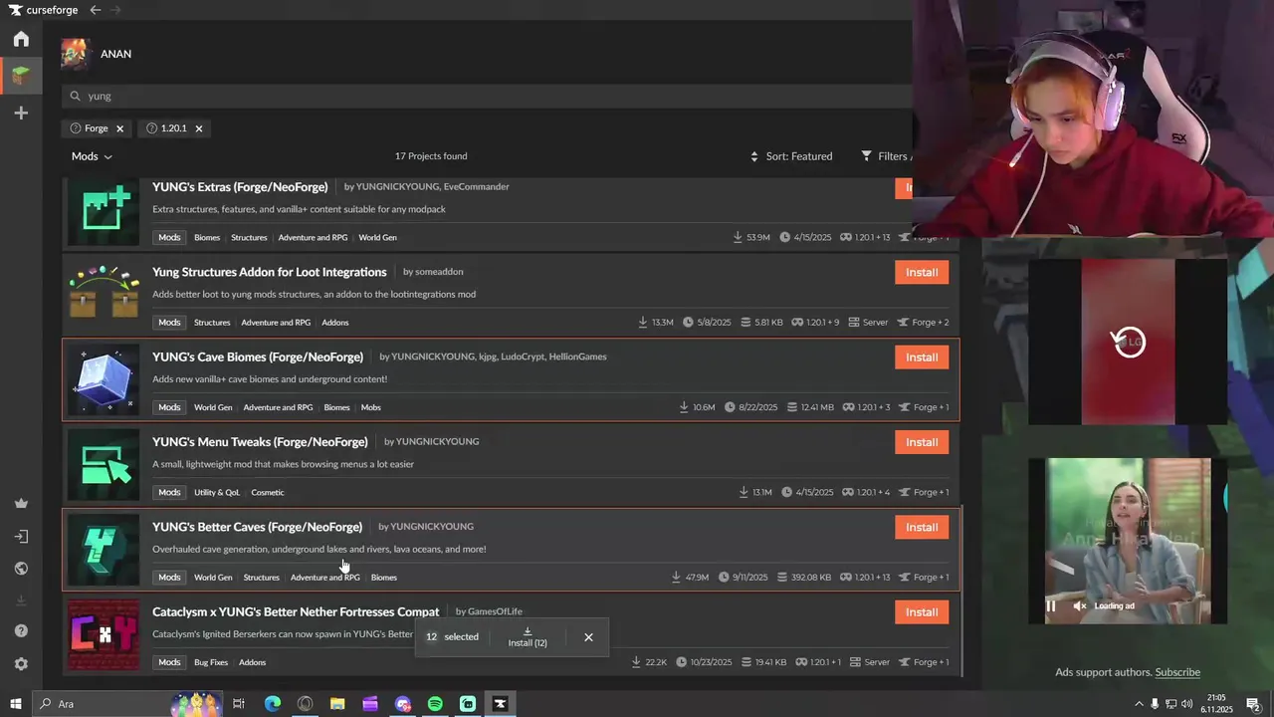Open the notification center icon

pyautogui.click(x=1253, y=704)
